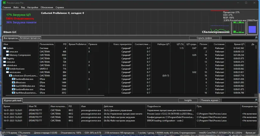Collapse the services.exe tree node
260x136 pixels.
[x=7, y=72]
